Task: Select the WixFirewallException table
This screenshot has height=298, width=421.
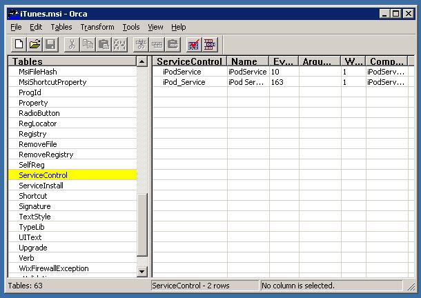Action: click(x=53, y=268)
